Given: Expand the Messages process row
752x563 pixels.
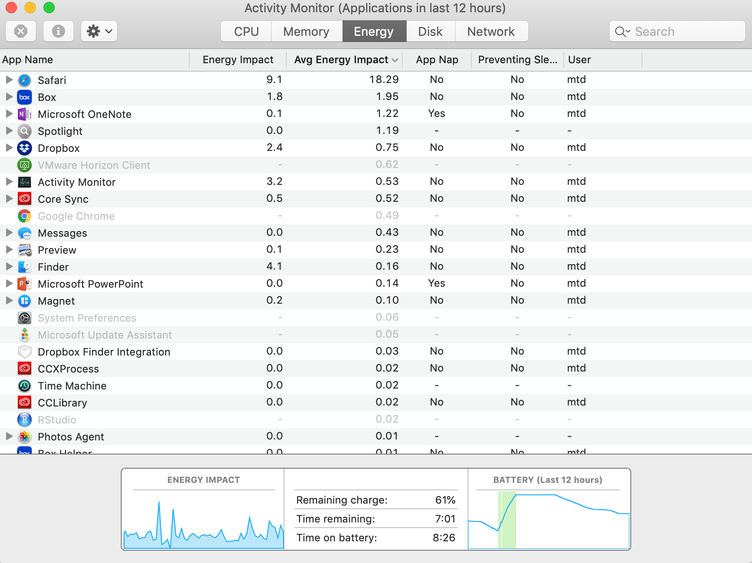Looking at the screenshot, I should 9,232.
